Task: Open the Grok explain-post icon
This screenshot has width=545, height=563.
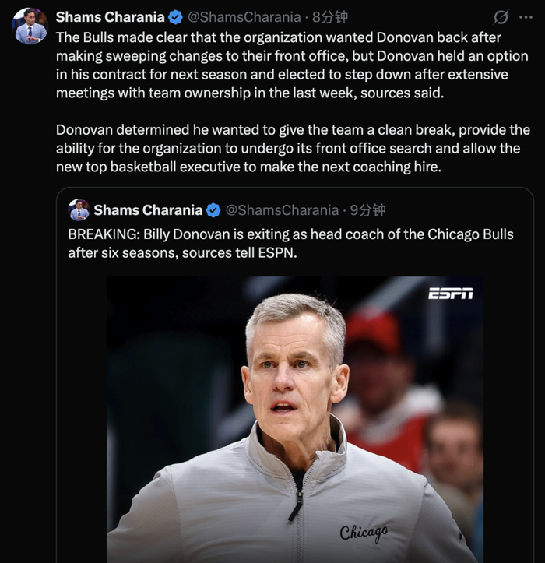Action: pos(501,17)
